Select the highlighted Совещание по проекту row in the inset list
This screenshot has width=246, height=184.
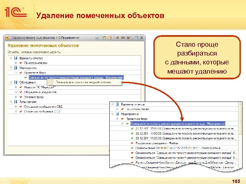coord(178,124)
